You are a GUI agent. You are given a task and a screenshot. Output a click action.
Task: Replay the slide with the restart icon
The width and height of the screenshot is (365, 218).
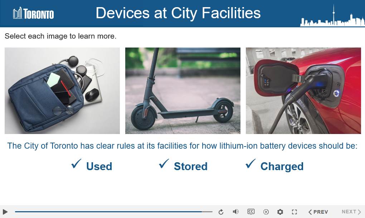coord(221,212)
